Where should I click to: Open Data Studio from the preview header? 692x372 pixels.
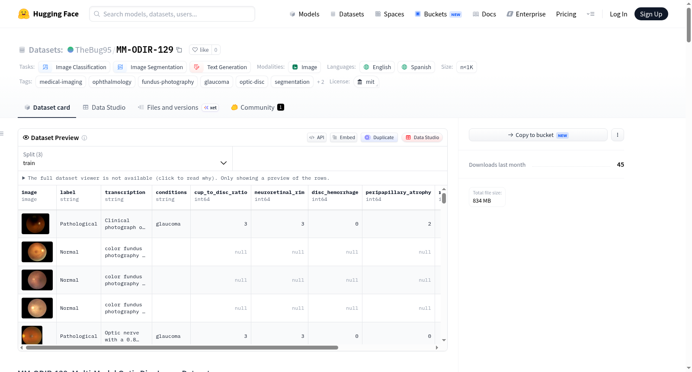(422, 137)
